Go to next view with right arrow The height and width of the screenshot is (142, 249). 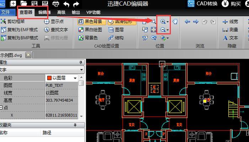(196, 22)
